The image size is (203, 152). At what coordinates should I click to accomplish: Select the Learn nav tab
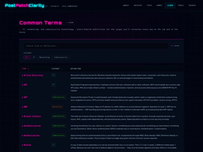coord(170,5)
